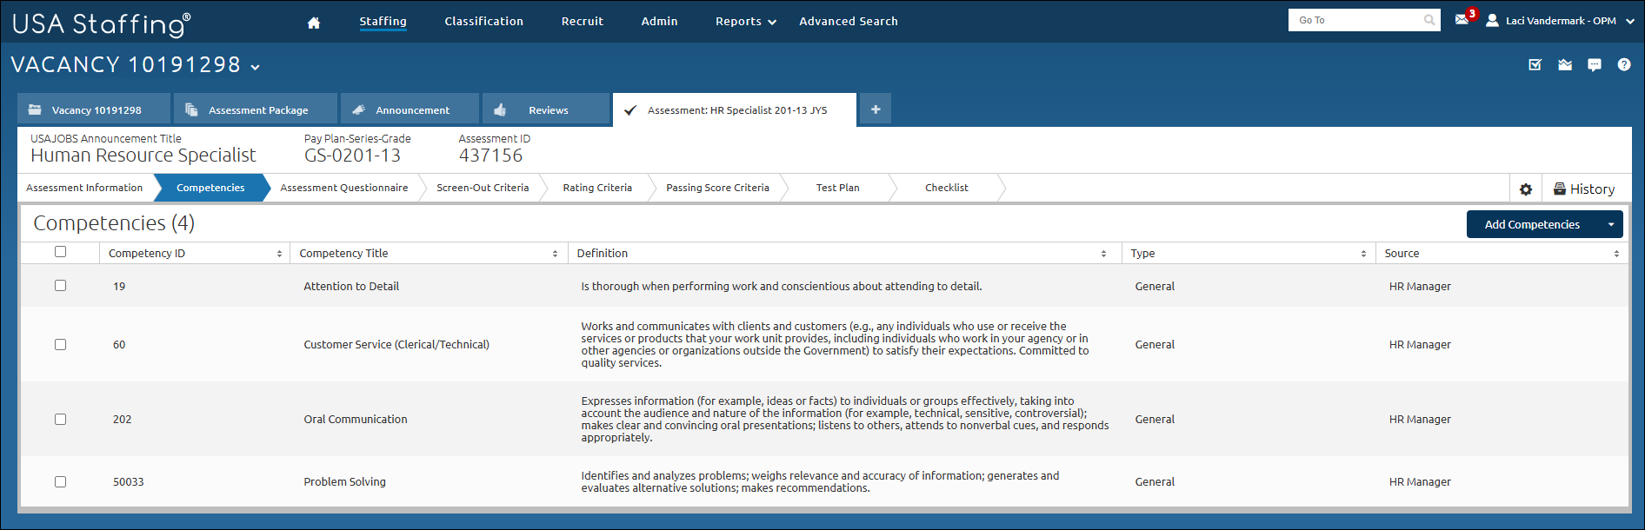Click competency ID 202
Image resolution: width=1645 pixels, height=530 pixels.
point(122,419)
